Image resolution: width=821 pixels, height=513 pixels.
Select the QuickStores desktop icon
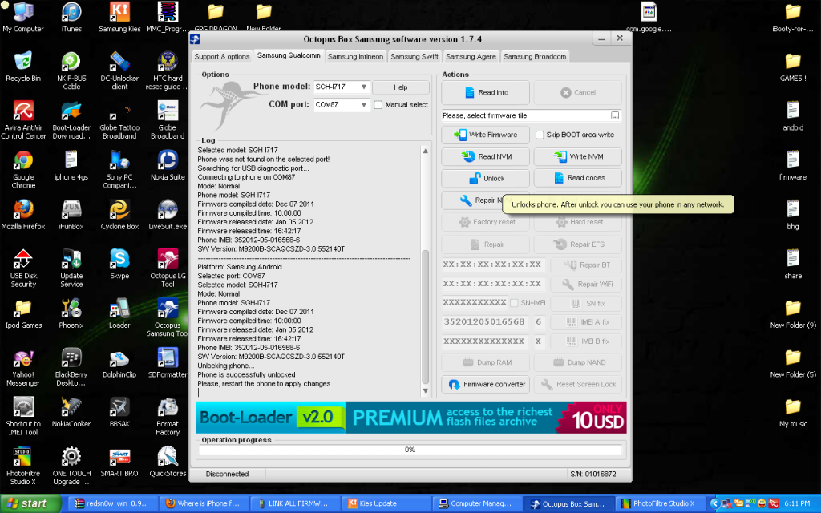(168, 462)
